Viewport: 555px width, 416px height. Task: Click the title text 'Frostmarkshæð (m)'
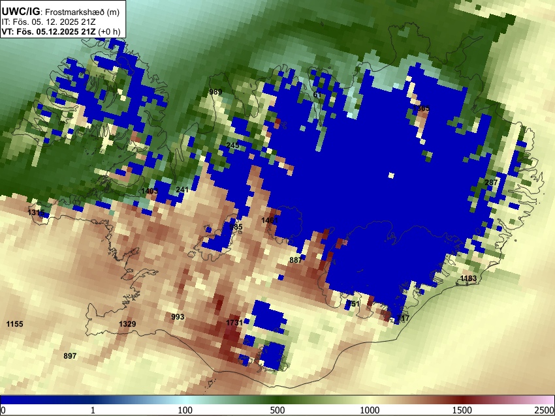[x=82, y=12]
